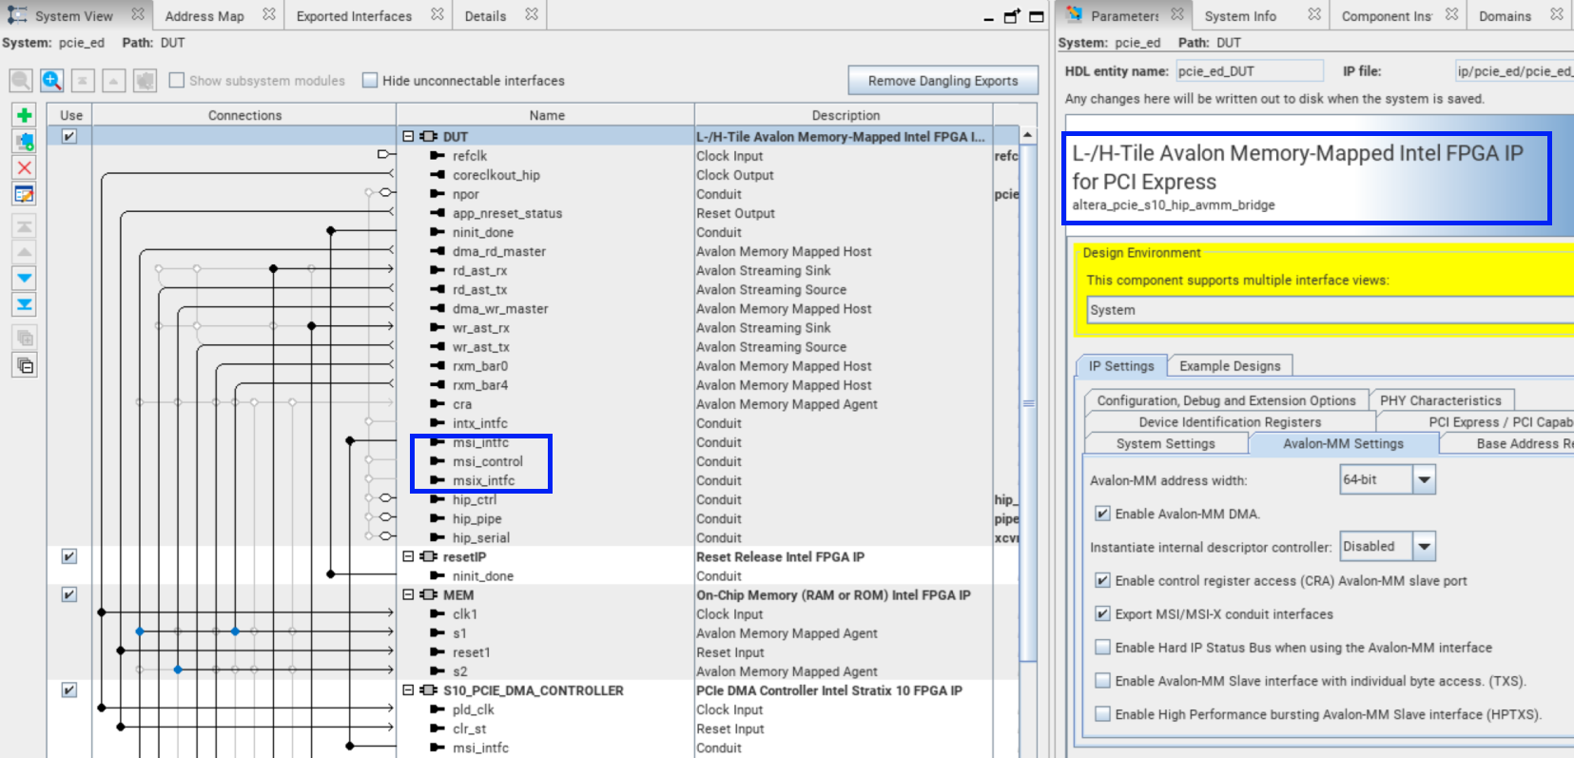Select the dma_rd_master interface row
This screenshot has height=758, width=1574.
point(499,251)
